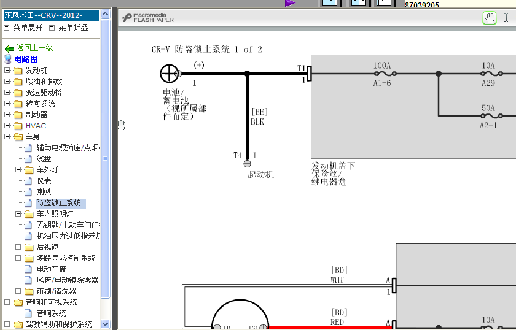Click the 发动机 folder icon
Screen dimensions: 516x330
[18, 71]
